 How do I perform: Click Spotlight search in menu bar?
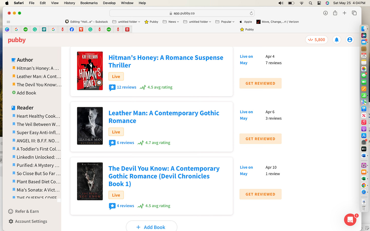pyautogui.click(x=311, y=3)
